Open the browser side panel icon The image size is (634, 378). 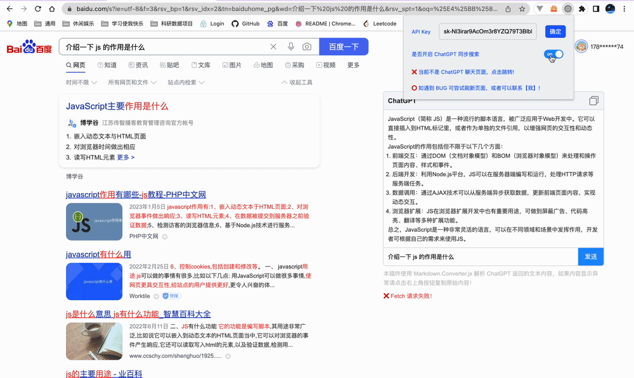pos(596,8)
